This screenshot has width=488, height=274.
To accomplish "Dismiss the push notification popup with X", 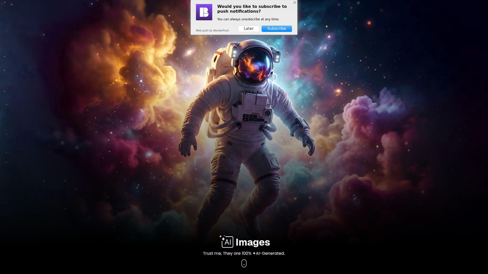I will click(295, 3).
